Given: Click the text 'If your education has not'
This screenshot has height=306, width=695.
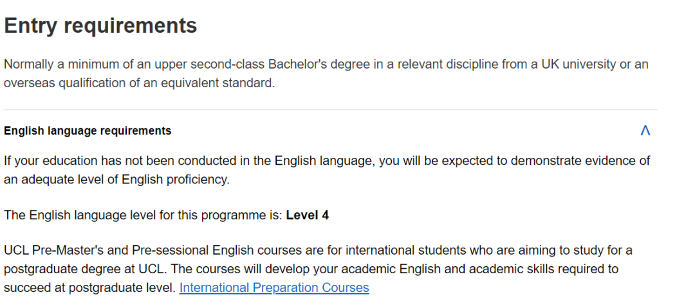Looking at the screenshot, I should pyautogui.click(x=75, y=161).
